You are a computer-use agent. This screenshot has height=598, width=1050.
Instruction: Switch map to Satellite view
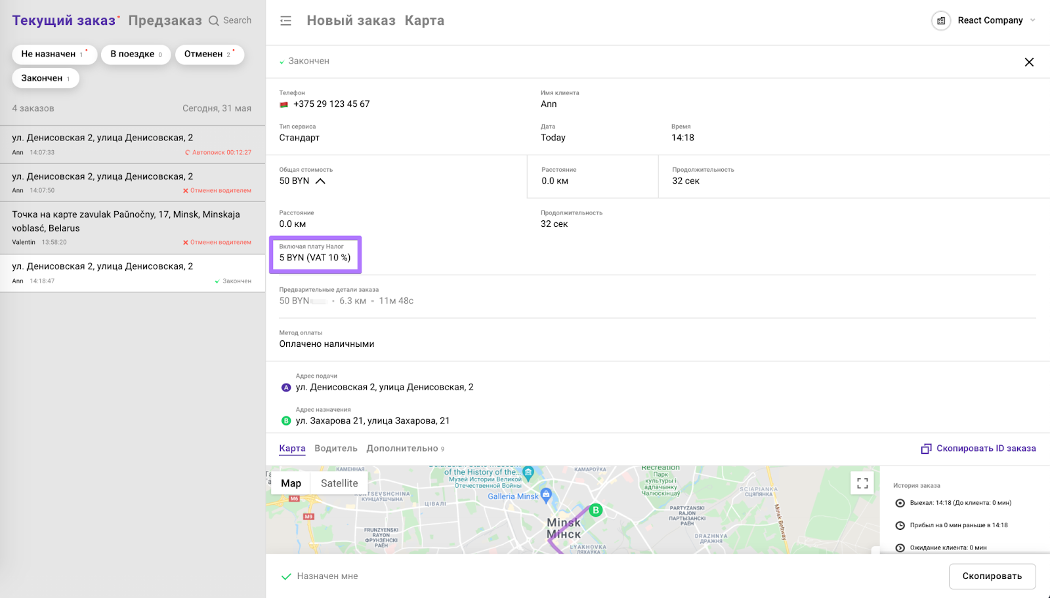click(x=339, y=483)
